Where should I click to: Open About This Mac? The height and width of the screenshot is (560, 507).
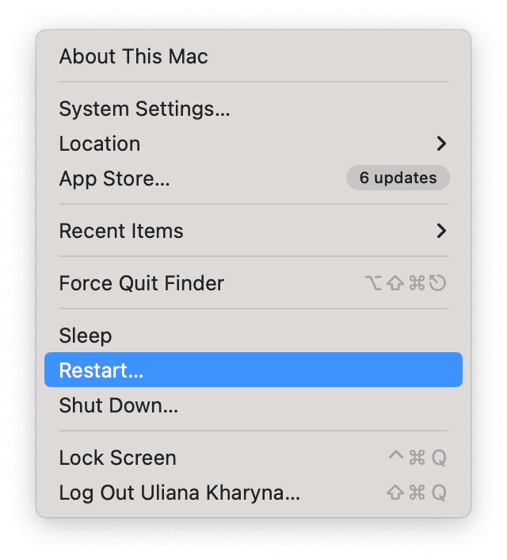pyautogui.click(x=133, y=57)
